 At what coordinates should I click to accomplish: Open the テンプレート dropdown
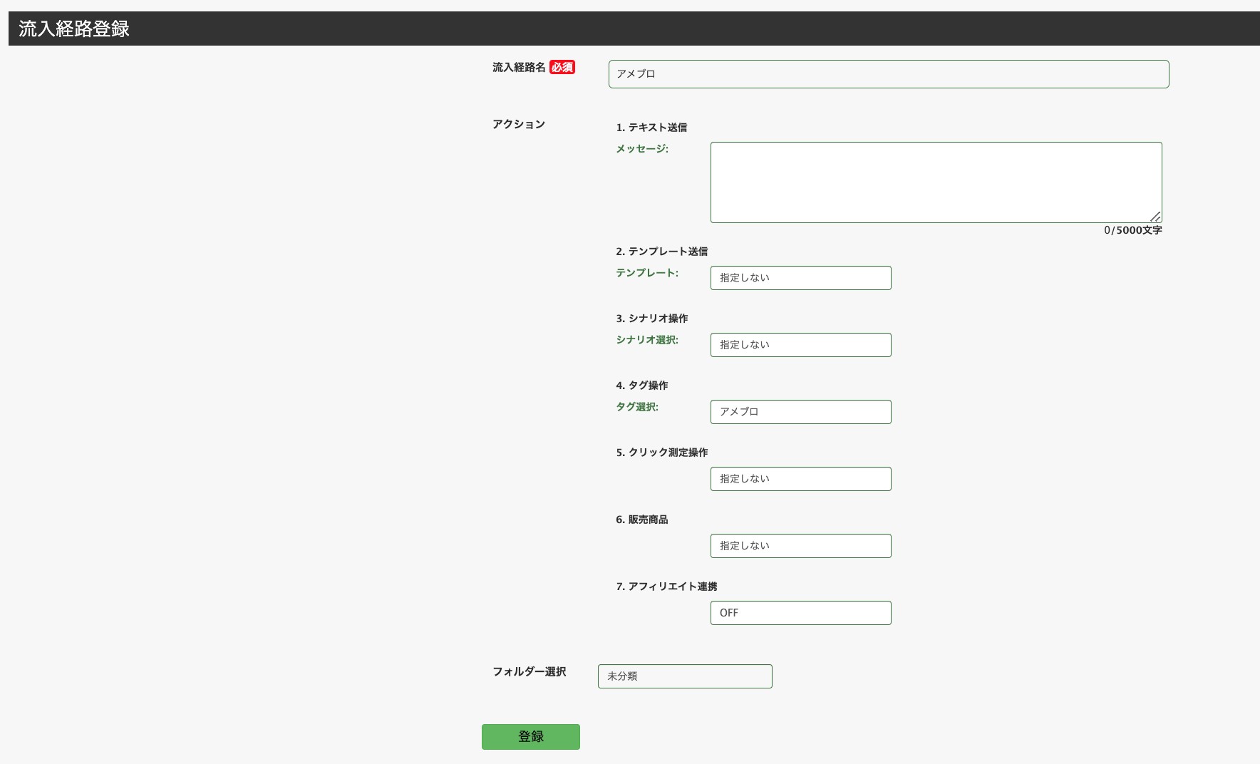pyautogui.click(x=800, y=278)
